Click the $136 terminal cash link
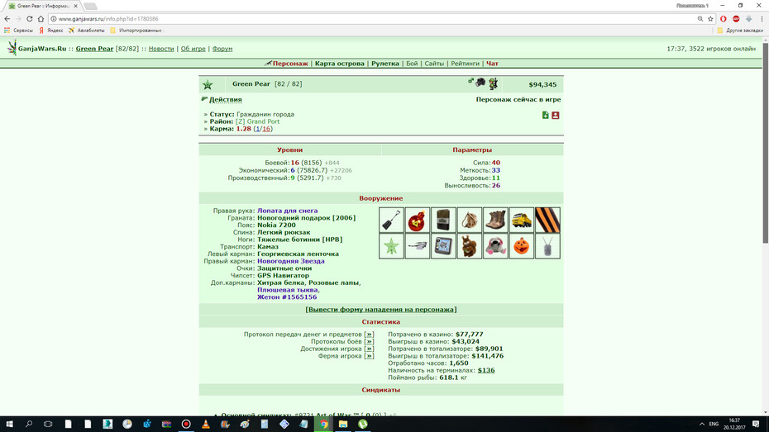 pyautogui.click(x=486, y=370)
